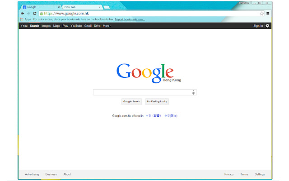Viewport: 289px width, 181px height.
Task: Maximize the Chrome window
Action: [x=260, y=3]
